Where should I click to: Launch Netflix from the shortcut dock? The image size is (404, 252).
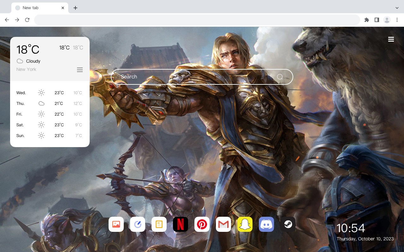tap(181, 224)
